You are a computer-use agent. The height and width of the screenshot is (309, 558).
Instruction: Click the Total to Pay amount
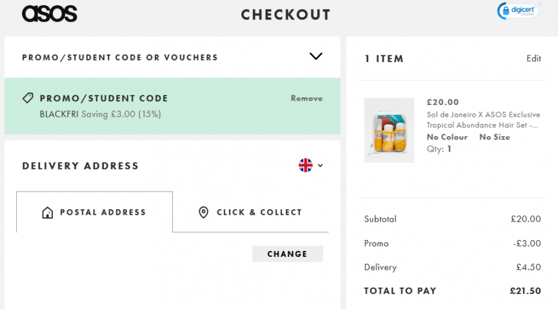[525, 291]
